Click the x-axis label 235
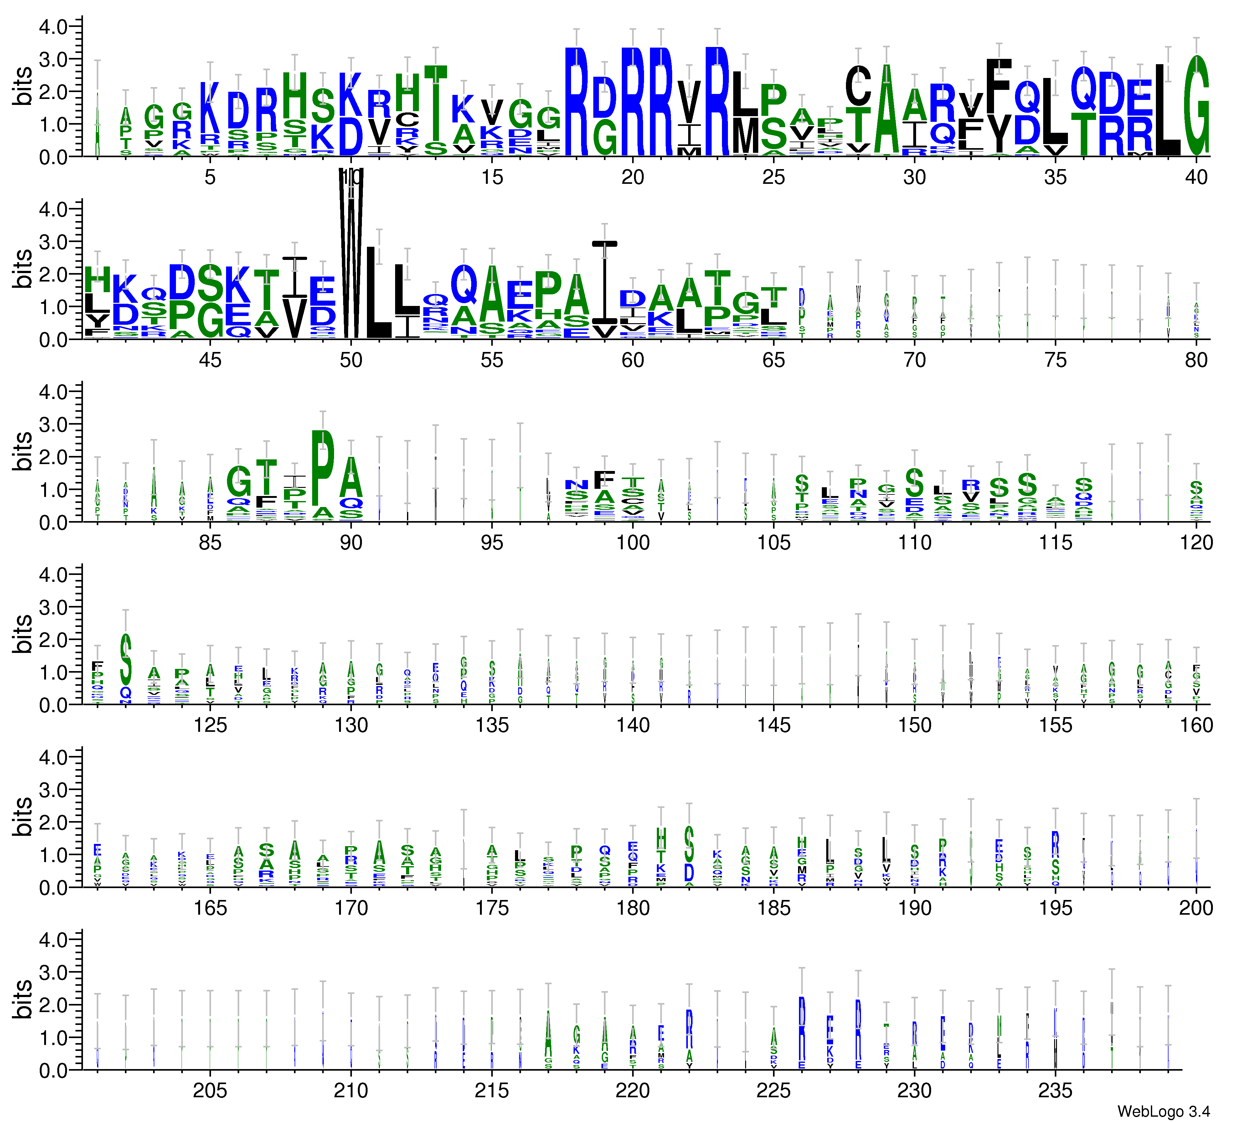Viewport: 1242px width, 1122px height. pyautogui.click(x=1055, y=1091)
